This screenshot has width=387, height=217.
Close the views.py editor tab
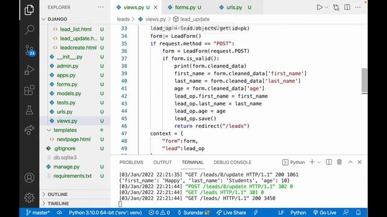(x=155, y=7)
